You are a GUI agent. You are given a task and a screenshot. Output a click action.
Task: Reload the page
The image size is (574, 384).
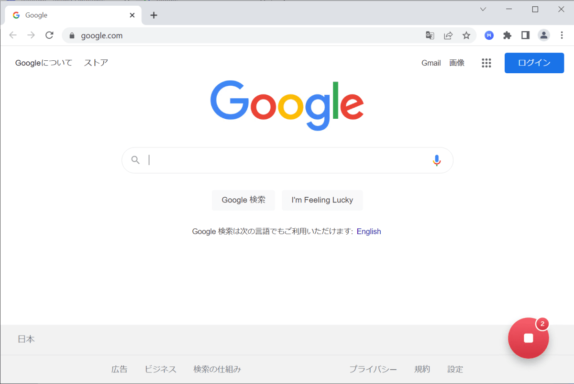pyautogui.click(x=49, y=35)
